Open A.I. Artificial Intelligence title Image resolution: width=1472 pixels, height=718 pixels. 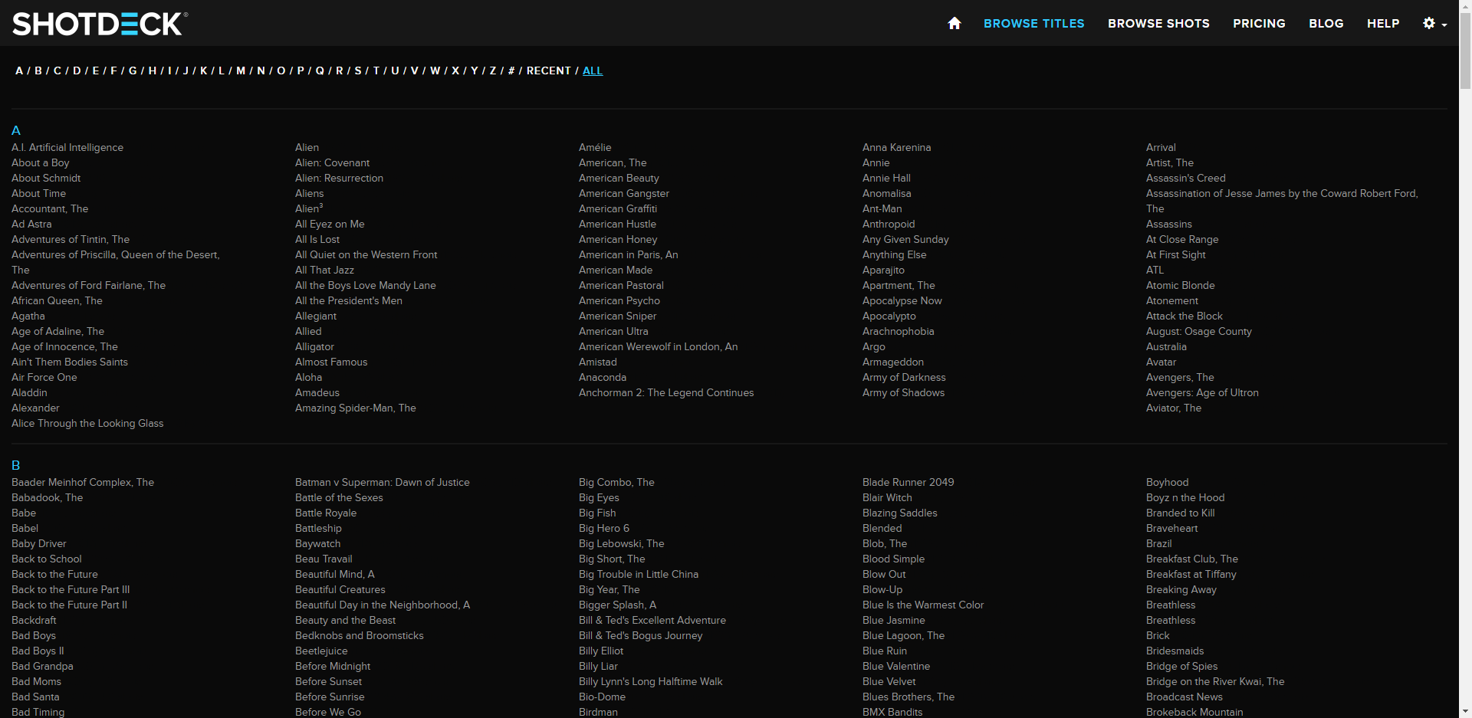67,147
